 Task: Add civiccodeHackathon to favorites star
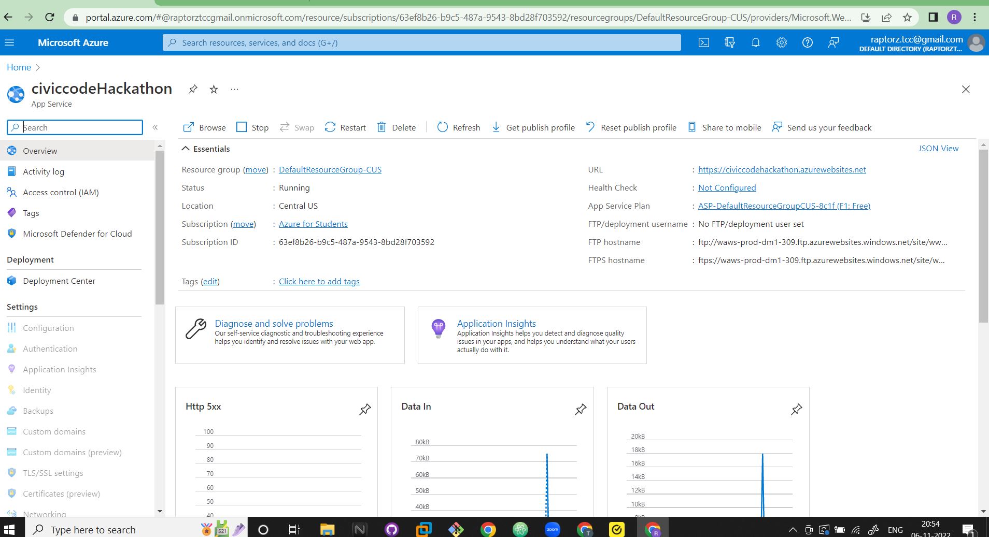point(214,89)
